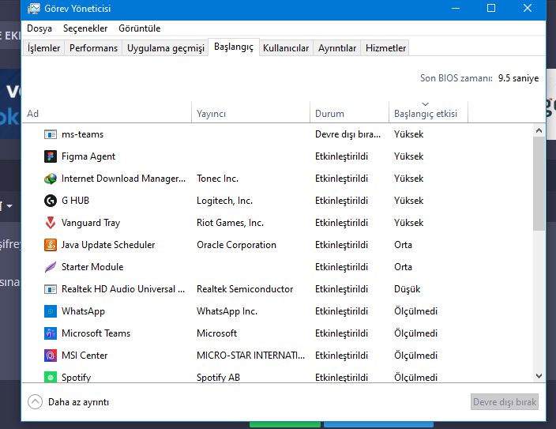Click Microsoft Teams Ölçülmedi impact value
The width and height of the screenshot is (556, 429).
[415, 333]
